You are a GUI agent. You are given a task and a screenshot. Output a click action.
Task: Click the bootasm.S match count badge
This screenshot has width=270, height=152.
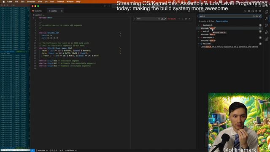tap(260, 25)
